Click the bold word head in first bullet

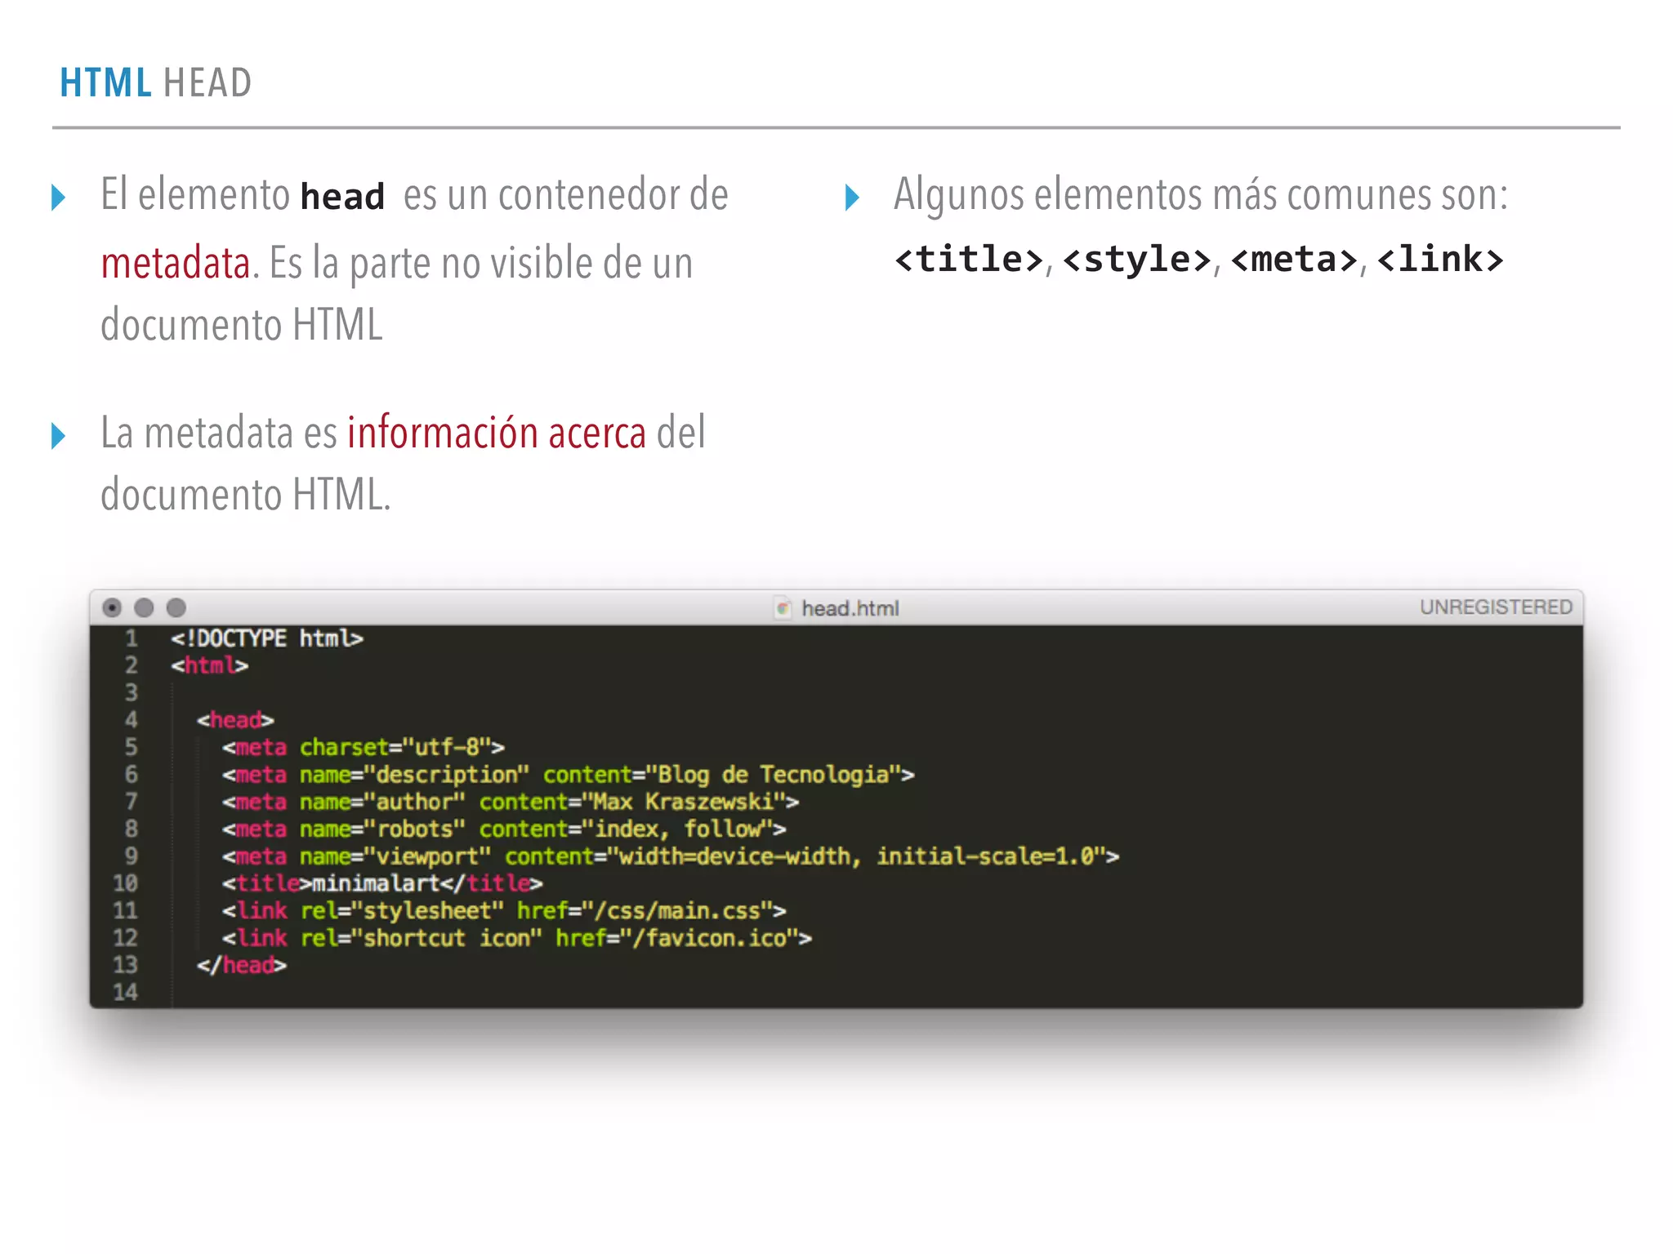342,197
